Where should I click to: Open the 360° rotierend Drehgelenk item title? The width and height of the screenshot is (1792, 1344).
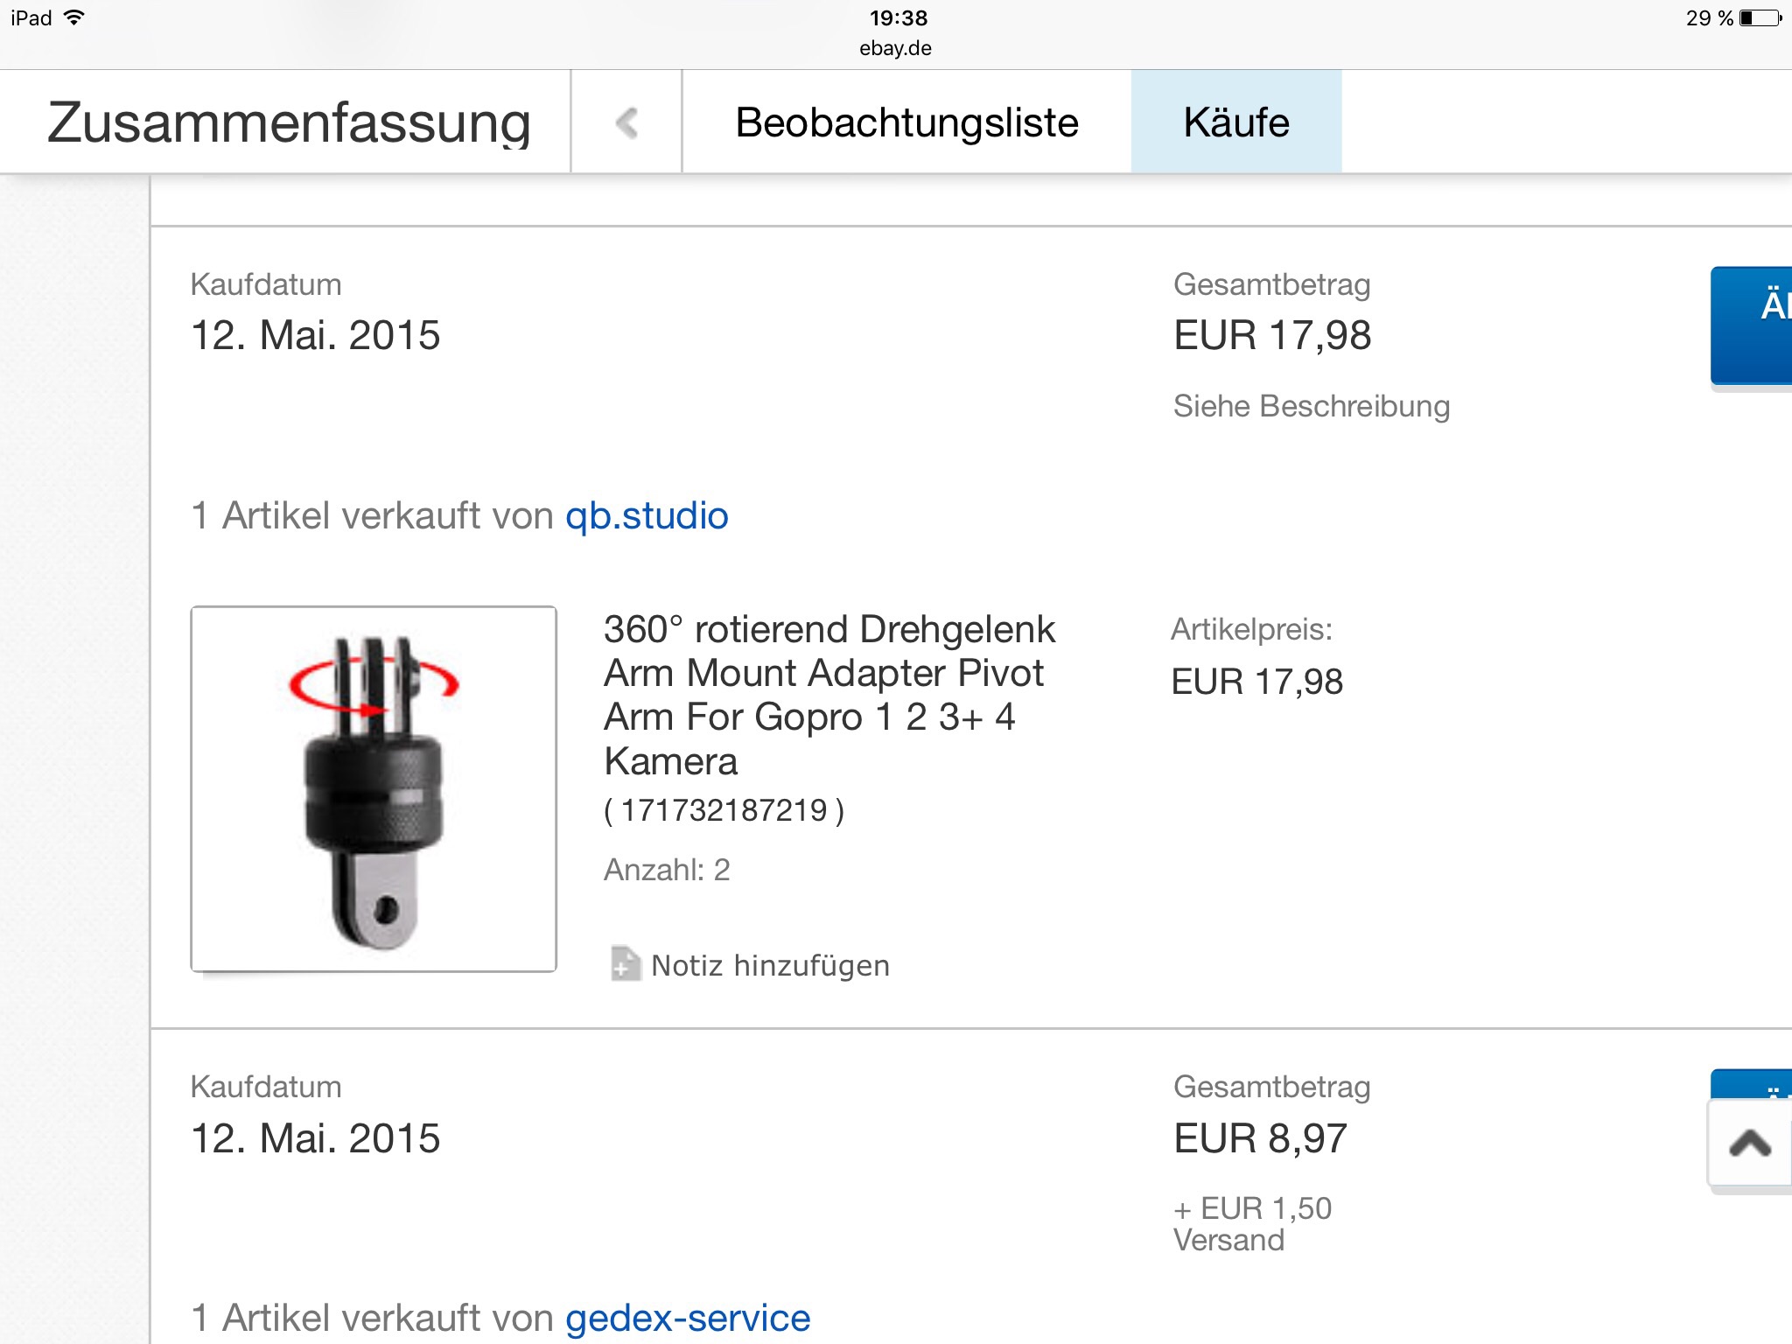pyautogui.click(x=829, y=695)
